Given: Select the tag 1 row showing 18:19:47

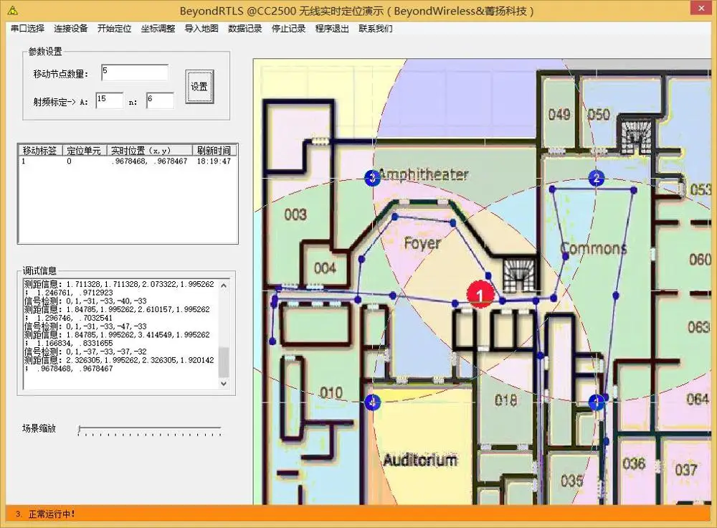Looking at the screenshot, I should 127,161.
